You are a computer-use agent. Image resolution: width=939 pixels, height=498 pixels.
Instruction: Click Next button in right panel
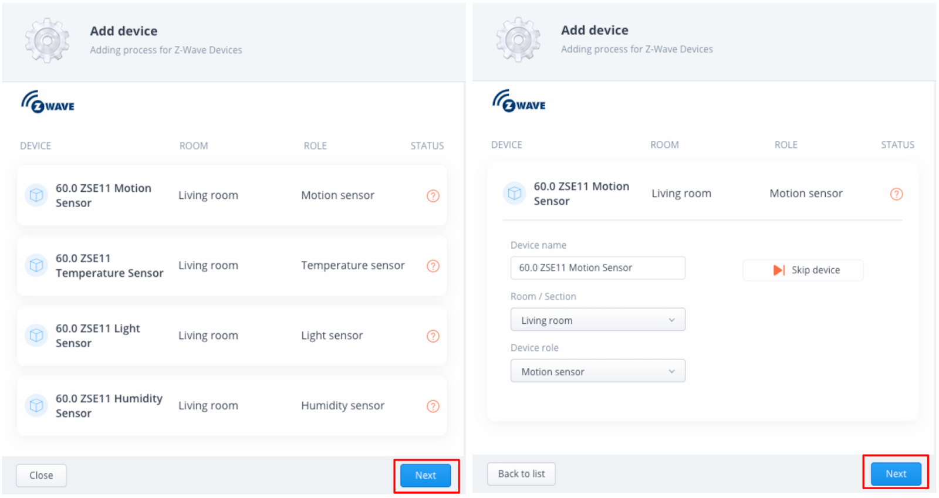point(896,474)
